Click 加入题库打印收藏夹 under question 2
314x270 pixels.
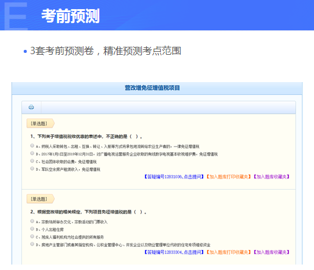pyautogui.click(x=229, y=252)
